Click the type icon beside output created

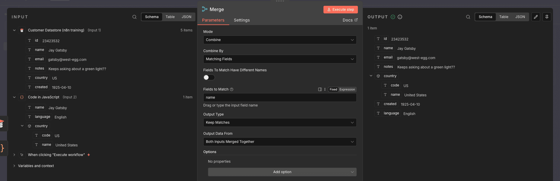(x=378, y=104)
